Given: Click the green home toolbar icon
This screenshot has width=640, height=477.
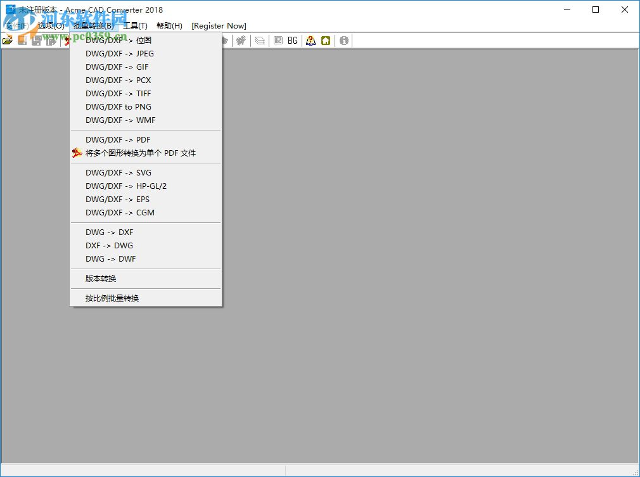Looking at the screenshot, I should [x=326, y=41].
